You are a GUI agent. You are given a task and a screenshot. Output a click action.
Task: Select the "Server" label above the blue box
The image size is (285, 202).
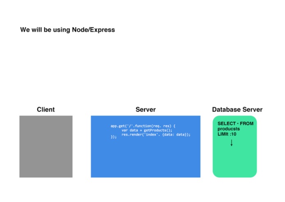[x=146, y=110]
